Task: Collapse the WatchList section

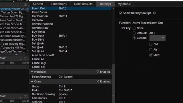Action: click(32, 72)
